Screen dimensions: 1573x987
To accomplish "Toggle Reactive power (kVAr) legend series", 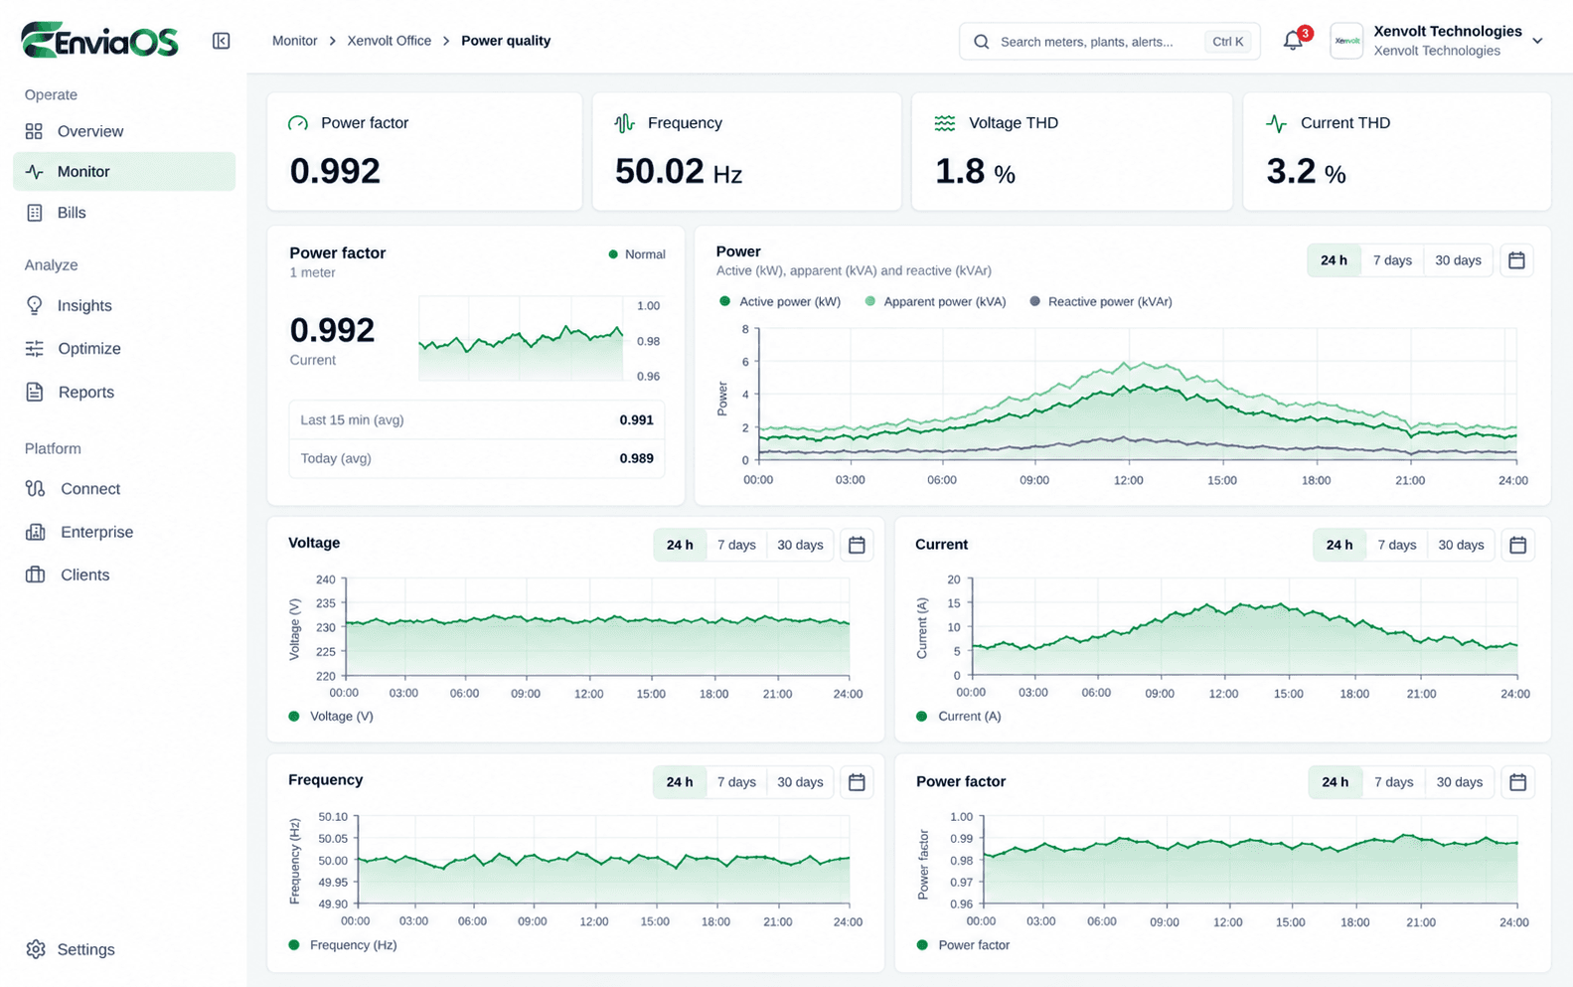I will point(1101,302).
